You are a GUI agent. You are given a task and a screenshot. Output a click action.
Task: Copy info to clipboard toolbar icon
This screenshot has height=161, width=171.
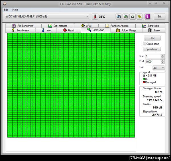point(119,17)
